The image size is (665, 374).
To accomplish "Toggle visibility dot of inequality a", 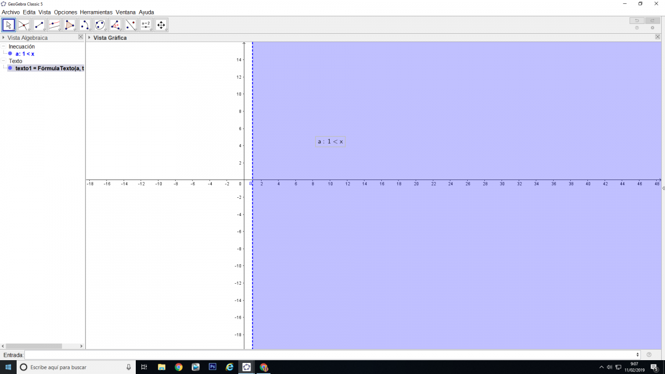I will (x=10, y=54).
